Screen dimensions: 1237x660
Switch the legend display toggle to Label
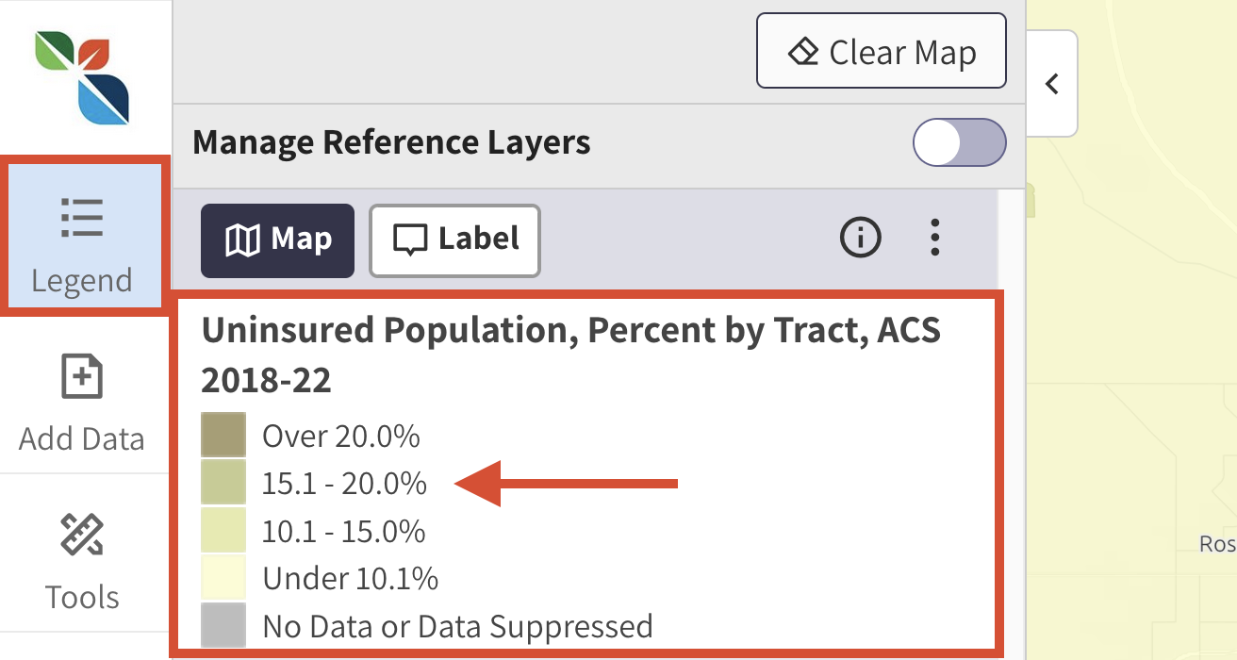454,240
